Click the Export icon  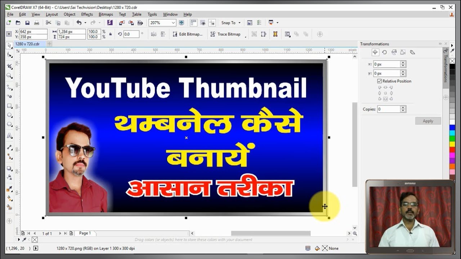[x=131, y=23]
